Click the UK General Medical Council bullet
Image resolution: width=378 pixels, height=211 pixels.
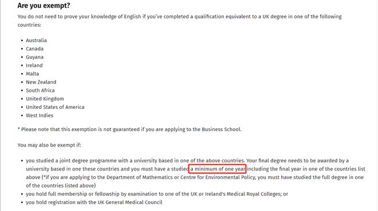pos(94,202)
